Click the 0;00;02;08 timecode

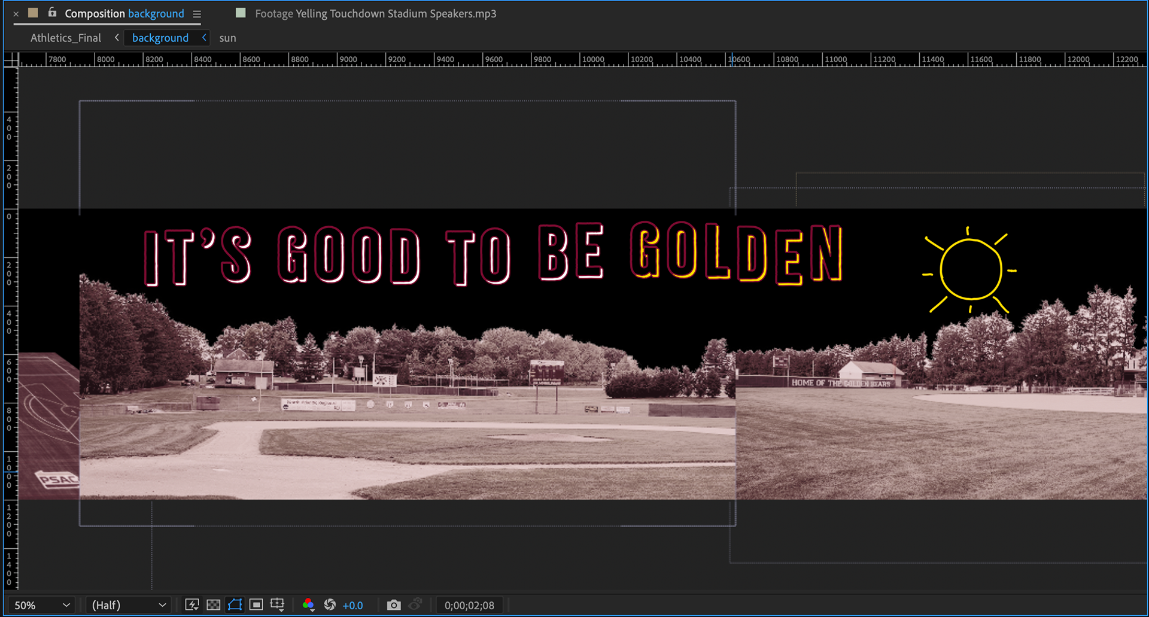[x=469, y=605]
